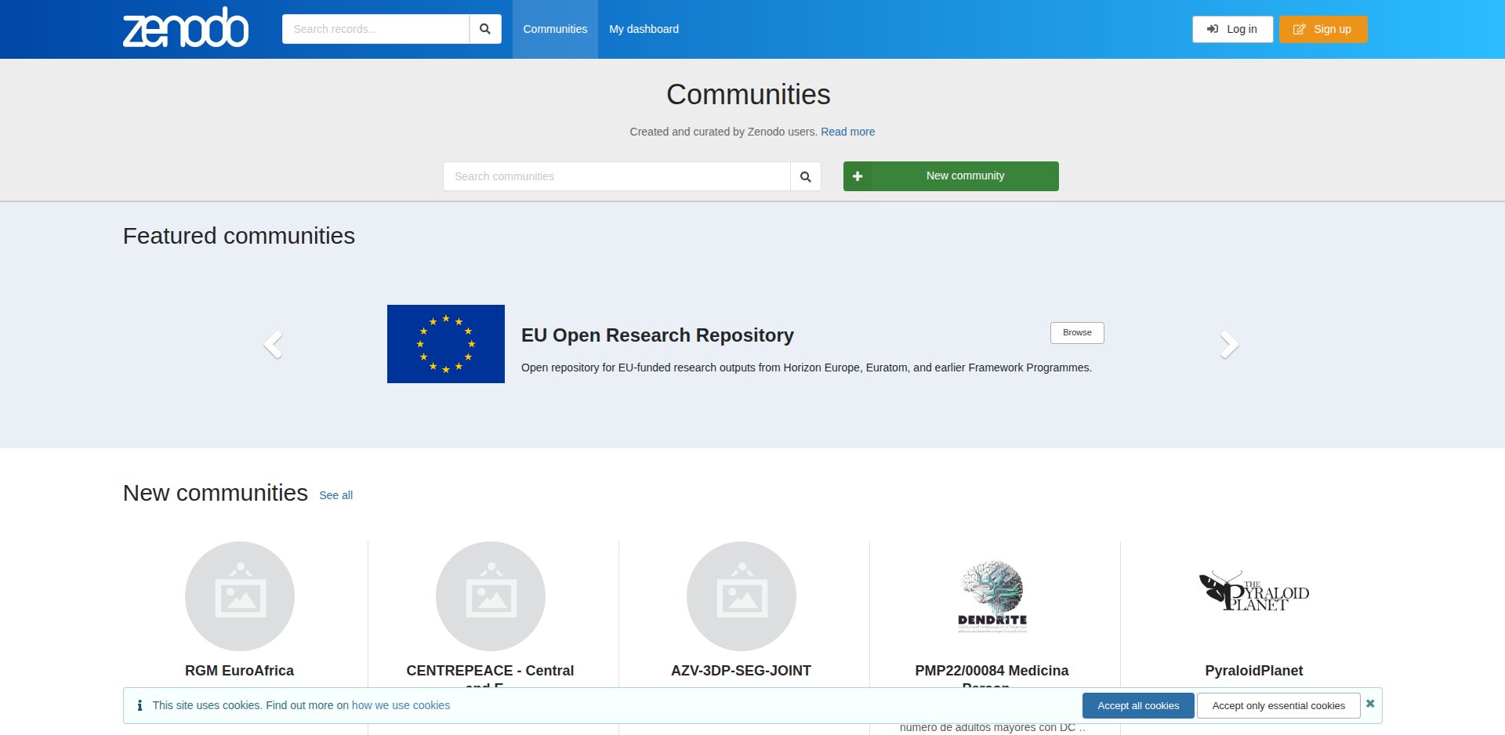Go to previous featured community slide
Image resolution: width=1505 pixels, height=735 pixels.
(273, 344)
